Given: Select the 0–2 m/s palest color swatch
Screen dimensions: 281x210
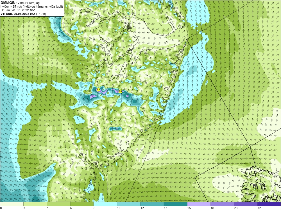Looking at the screenshot, I should (x=12, y=204).
